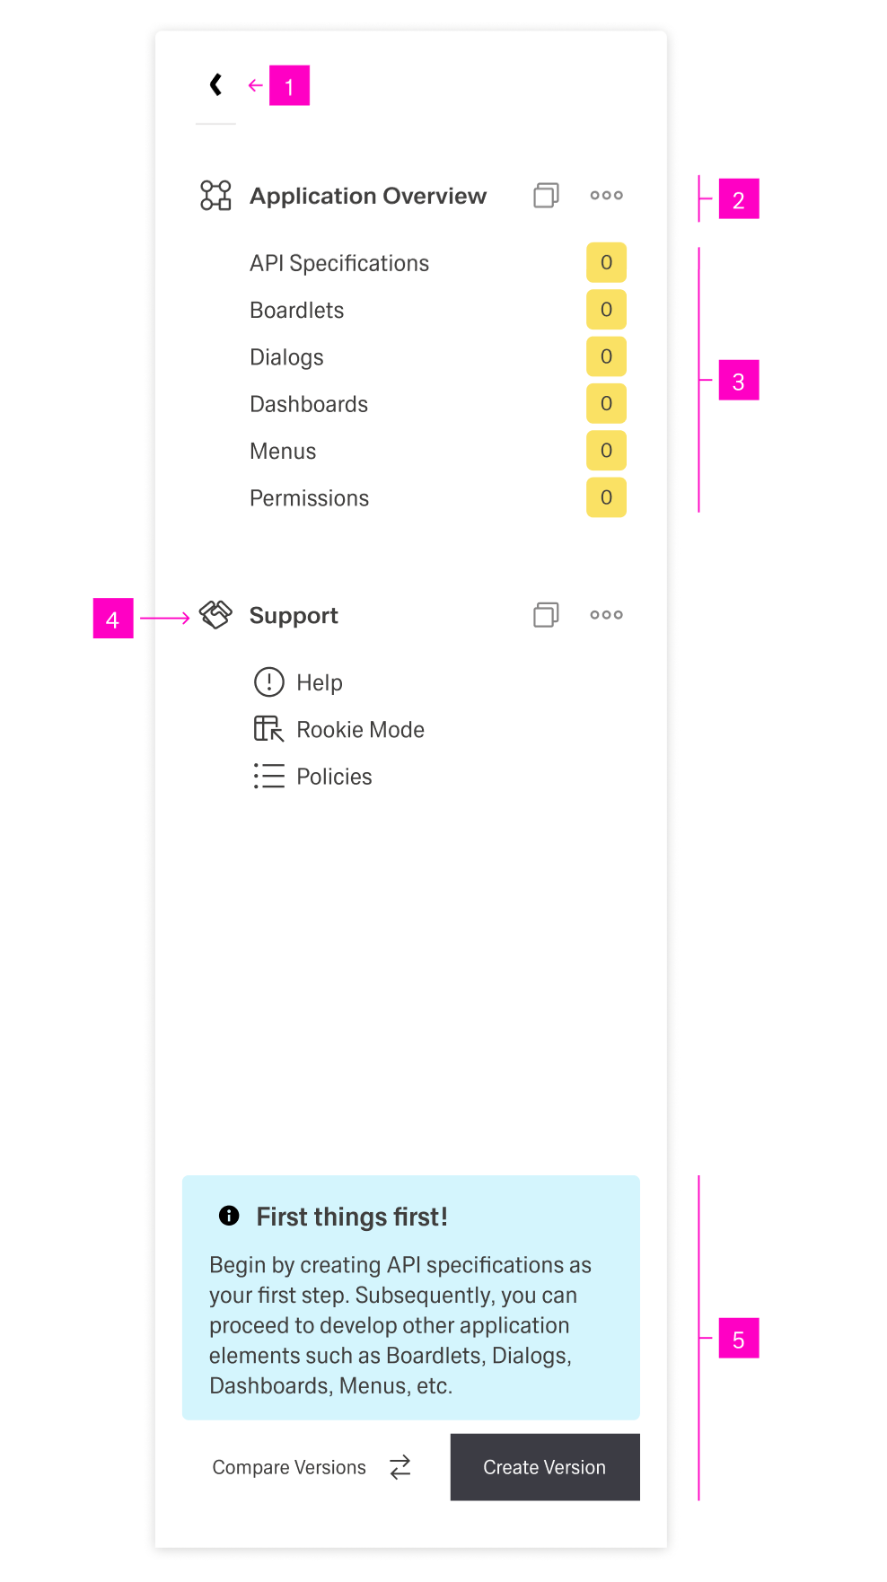887x1582 pixels.
Task: Open the Dialogs entry
Action: coord(285,356)
